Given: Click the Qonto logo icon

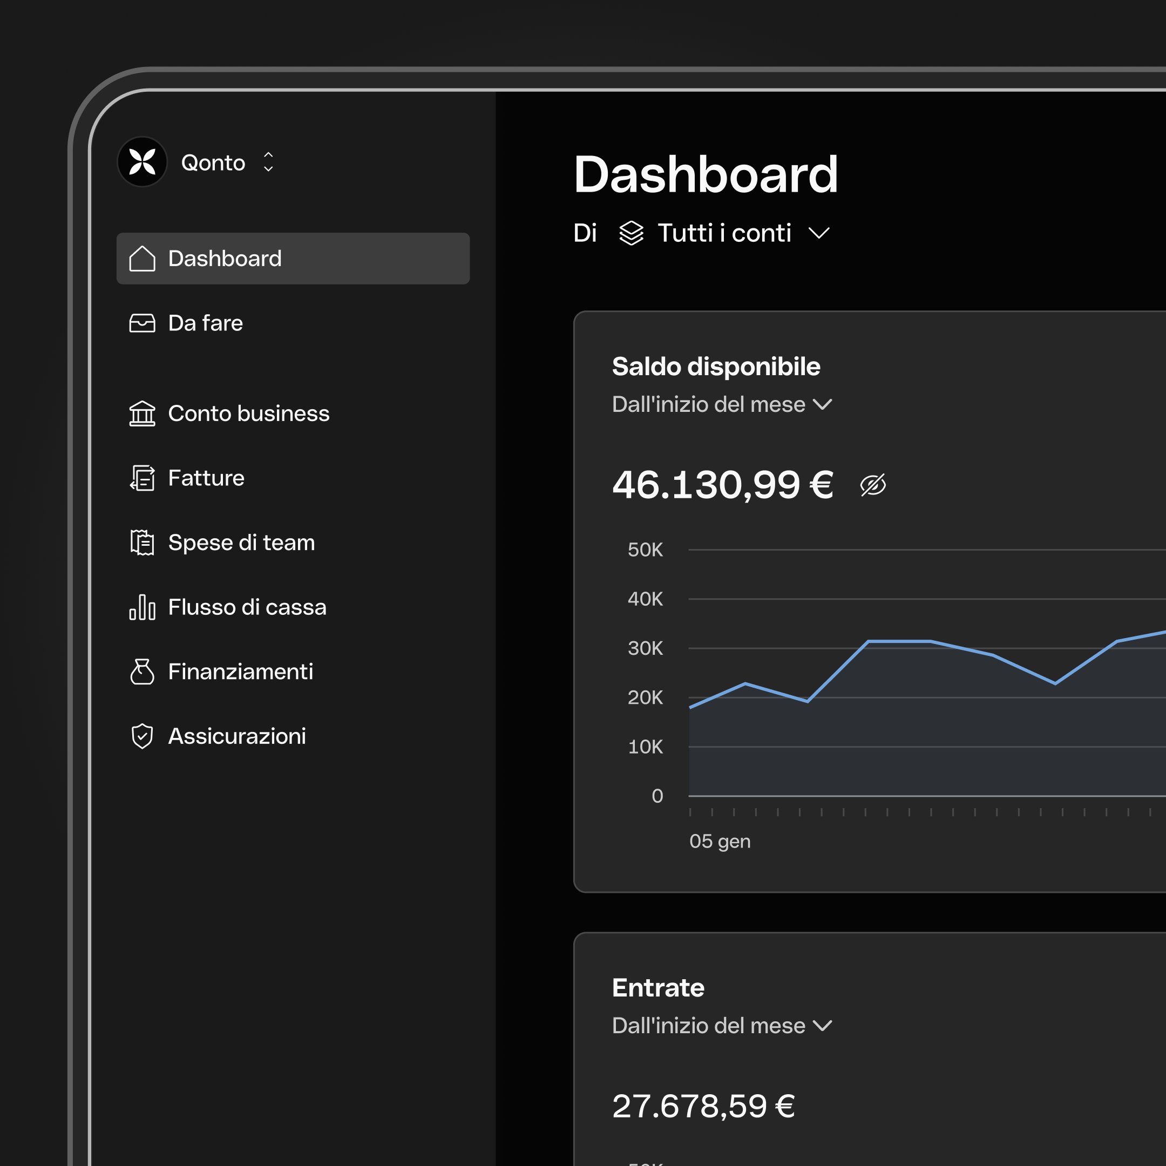Looking at the screenshot, I should point(143,162).
